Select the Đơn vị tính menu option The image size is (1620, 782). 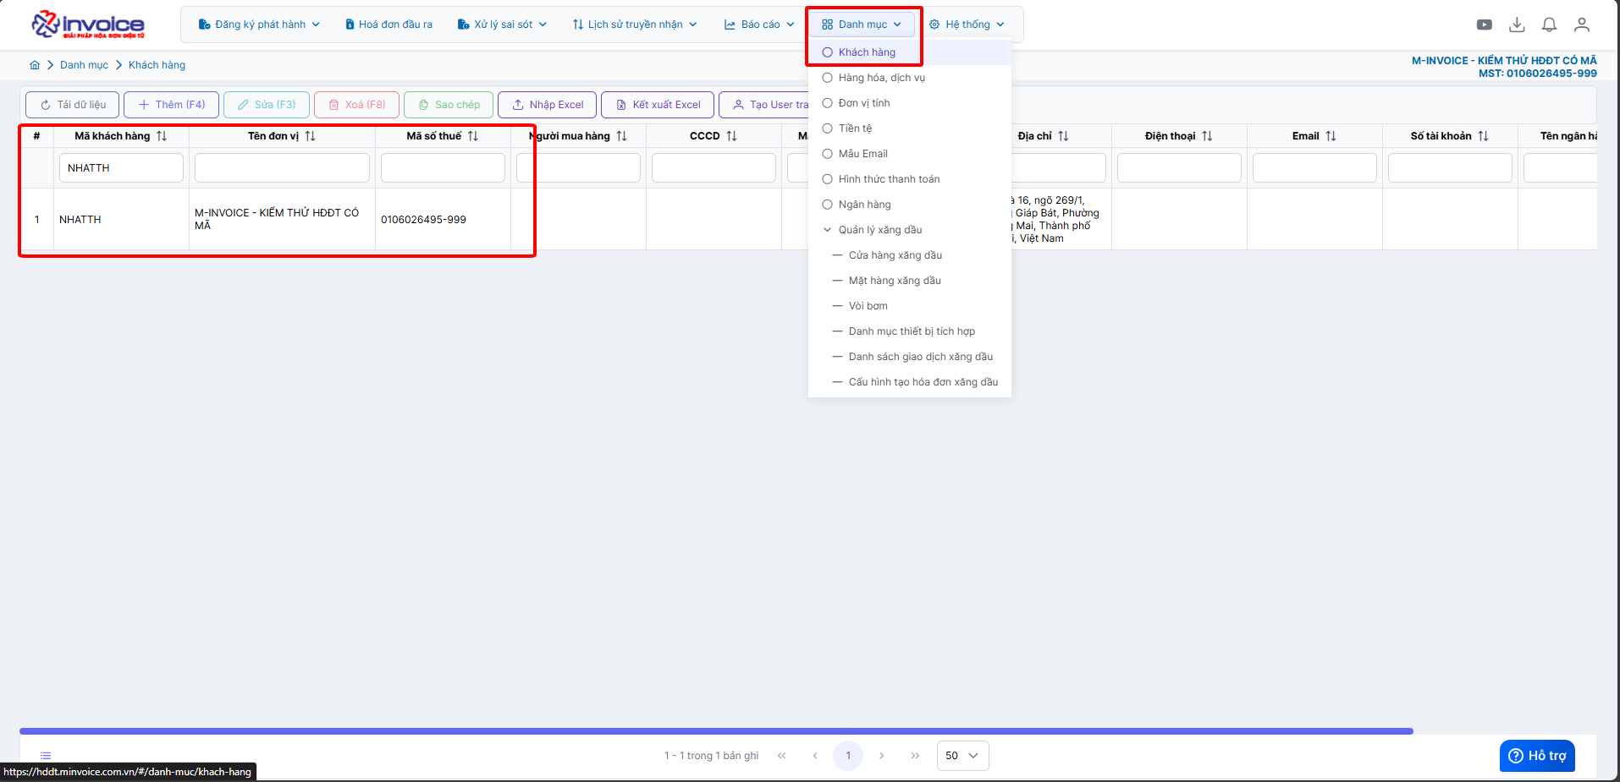[863, 103]
